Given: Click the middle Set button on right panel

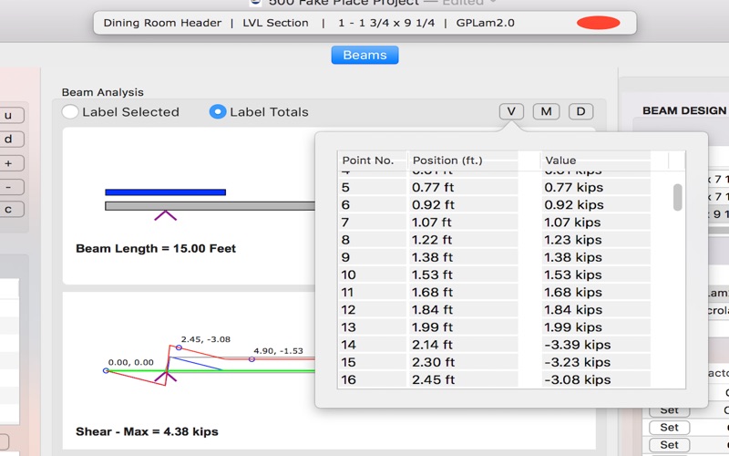Looking at the screenshot, I should [x=669, y=427].
